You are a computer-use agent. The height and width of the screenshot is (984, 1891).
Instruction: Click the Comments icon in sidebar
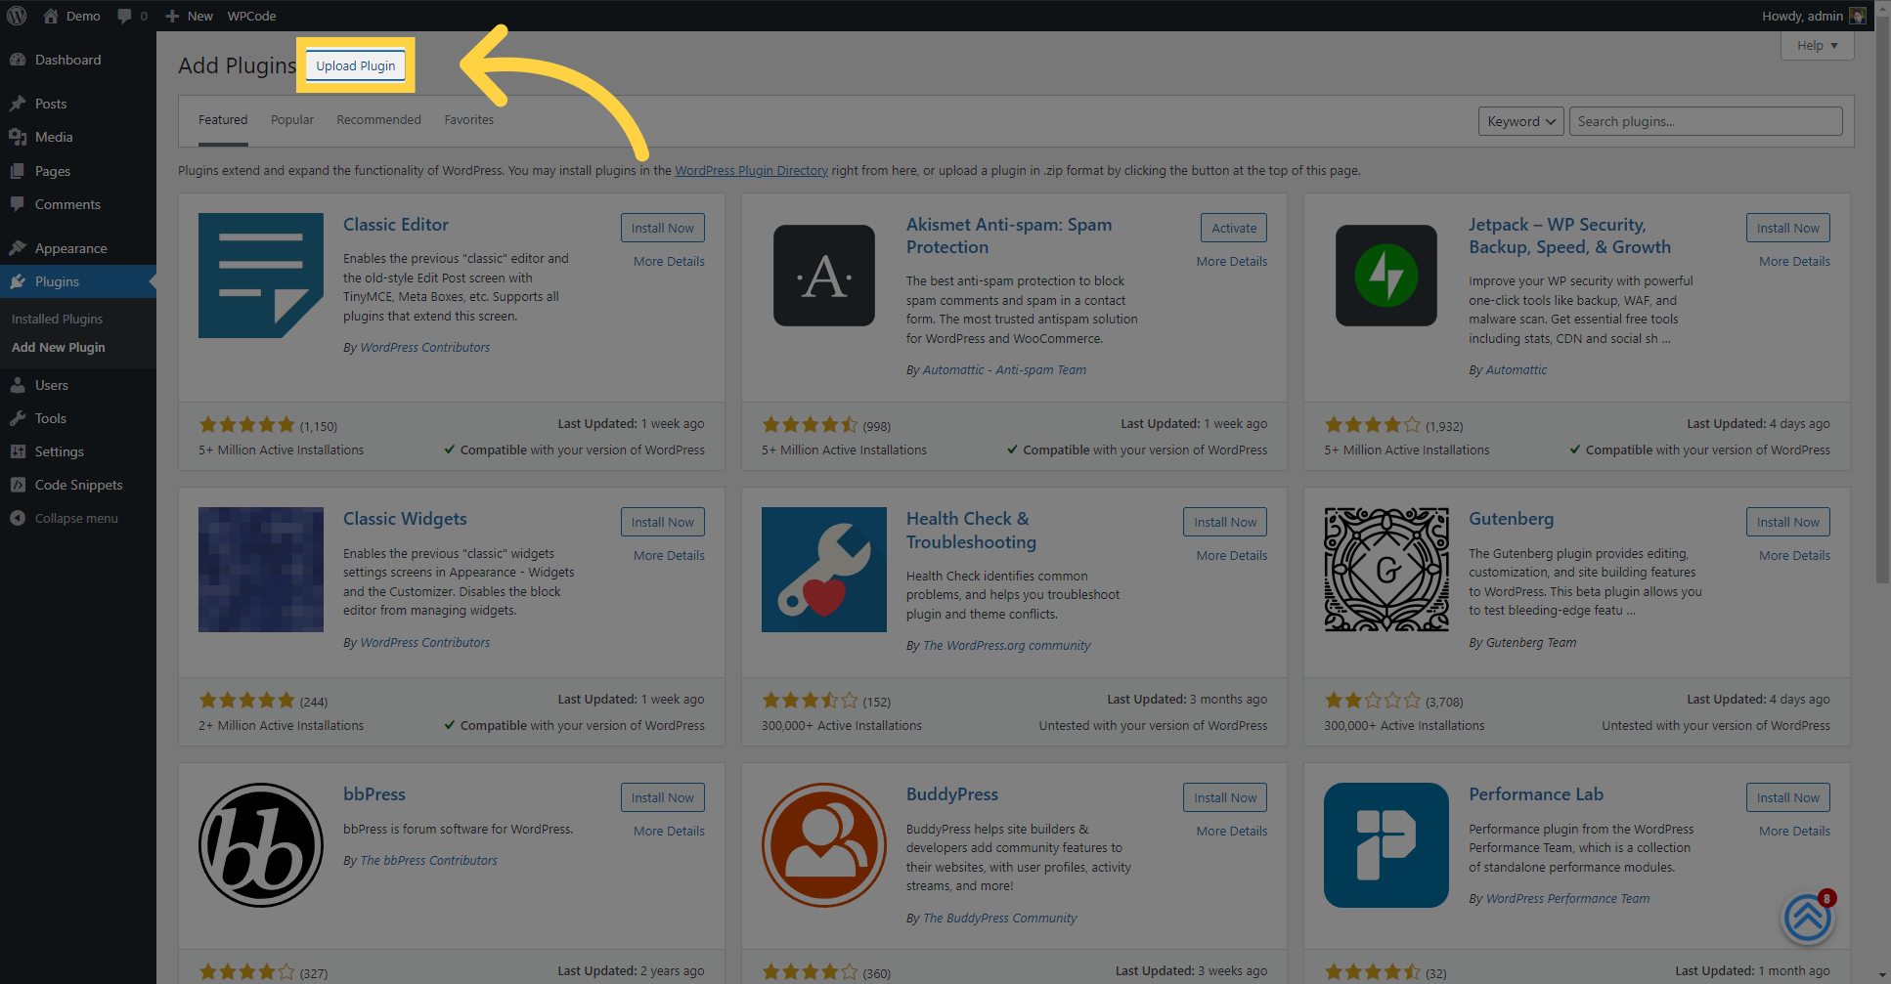[x=18, y=204]
